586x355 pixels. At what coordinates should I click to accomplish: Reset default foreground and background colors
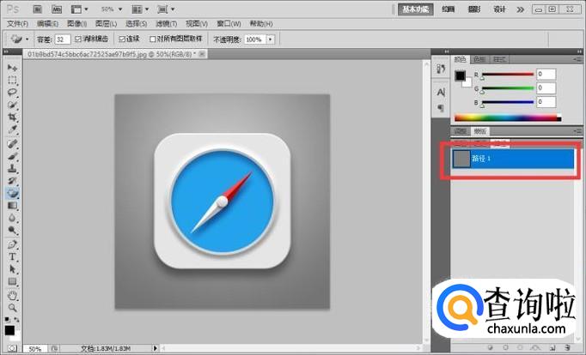tap(7, 320)
